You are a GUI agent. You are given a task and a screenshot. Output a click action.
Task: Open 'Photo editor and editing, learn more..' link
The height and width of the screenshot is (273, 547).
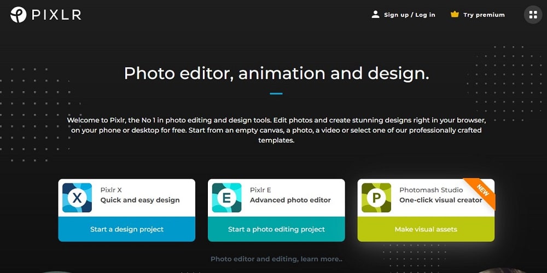pos(276,259)
